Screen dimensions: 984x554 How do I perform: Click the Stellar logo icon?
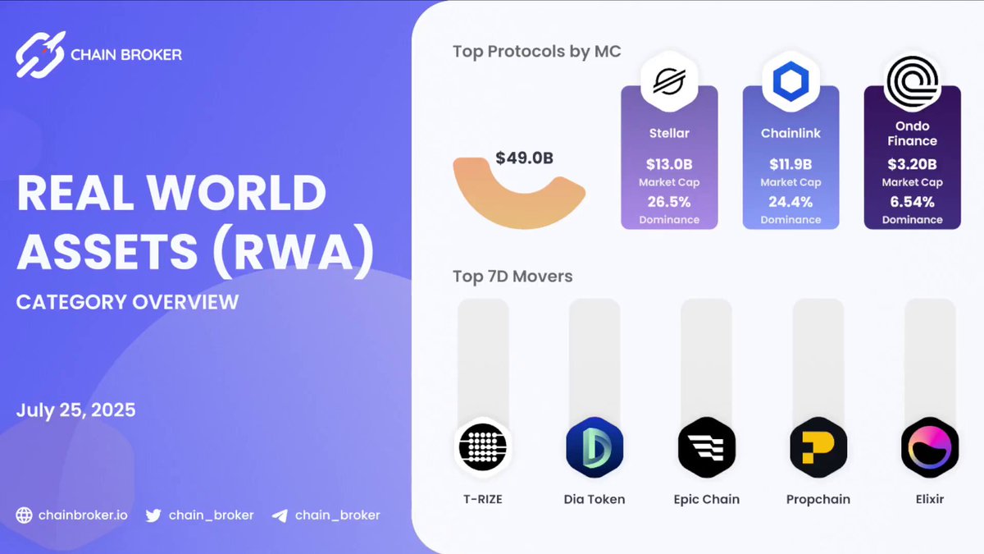669,81
